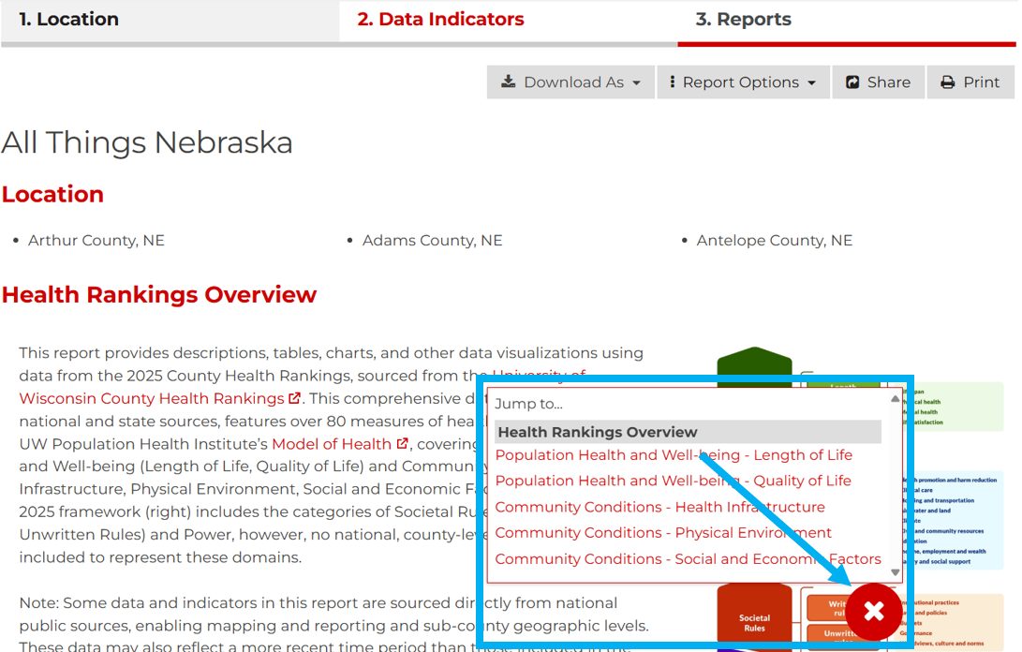Select the 3. Reports tab
The image size is (1022, 652).
pyautogui.click(x=847, y=21)
